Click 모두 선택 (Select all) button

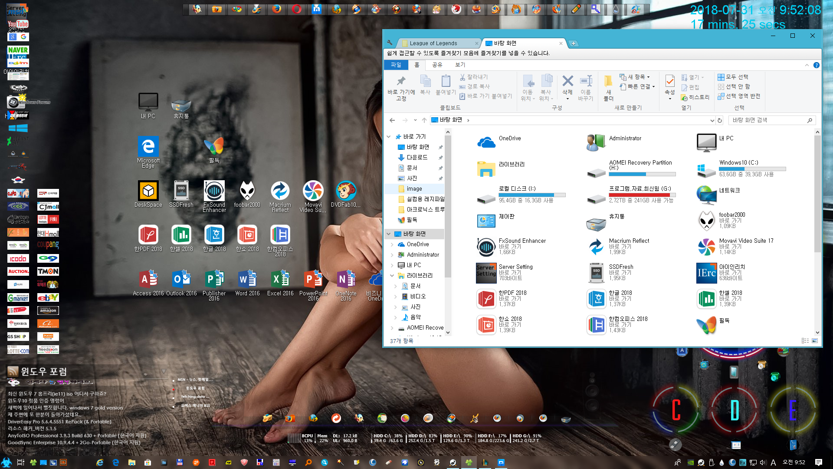pos(733,77)
